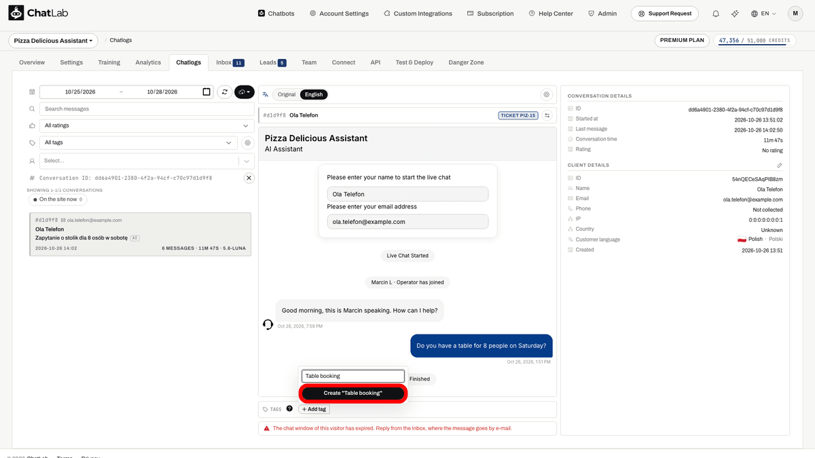Click the TICKET PIZ-15 badge
The height and width of the screenshot is (458, 815).
tap(518, 115)
